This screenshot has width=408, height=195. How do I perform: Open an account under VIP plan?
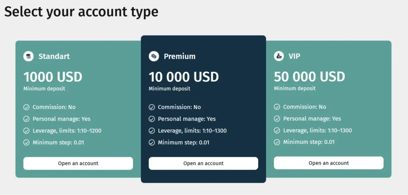(x=329, y=163)
